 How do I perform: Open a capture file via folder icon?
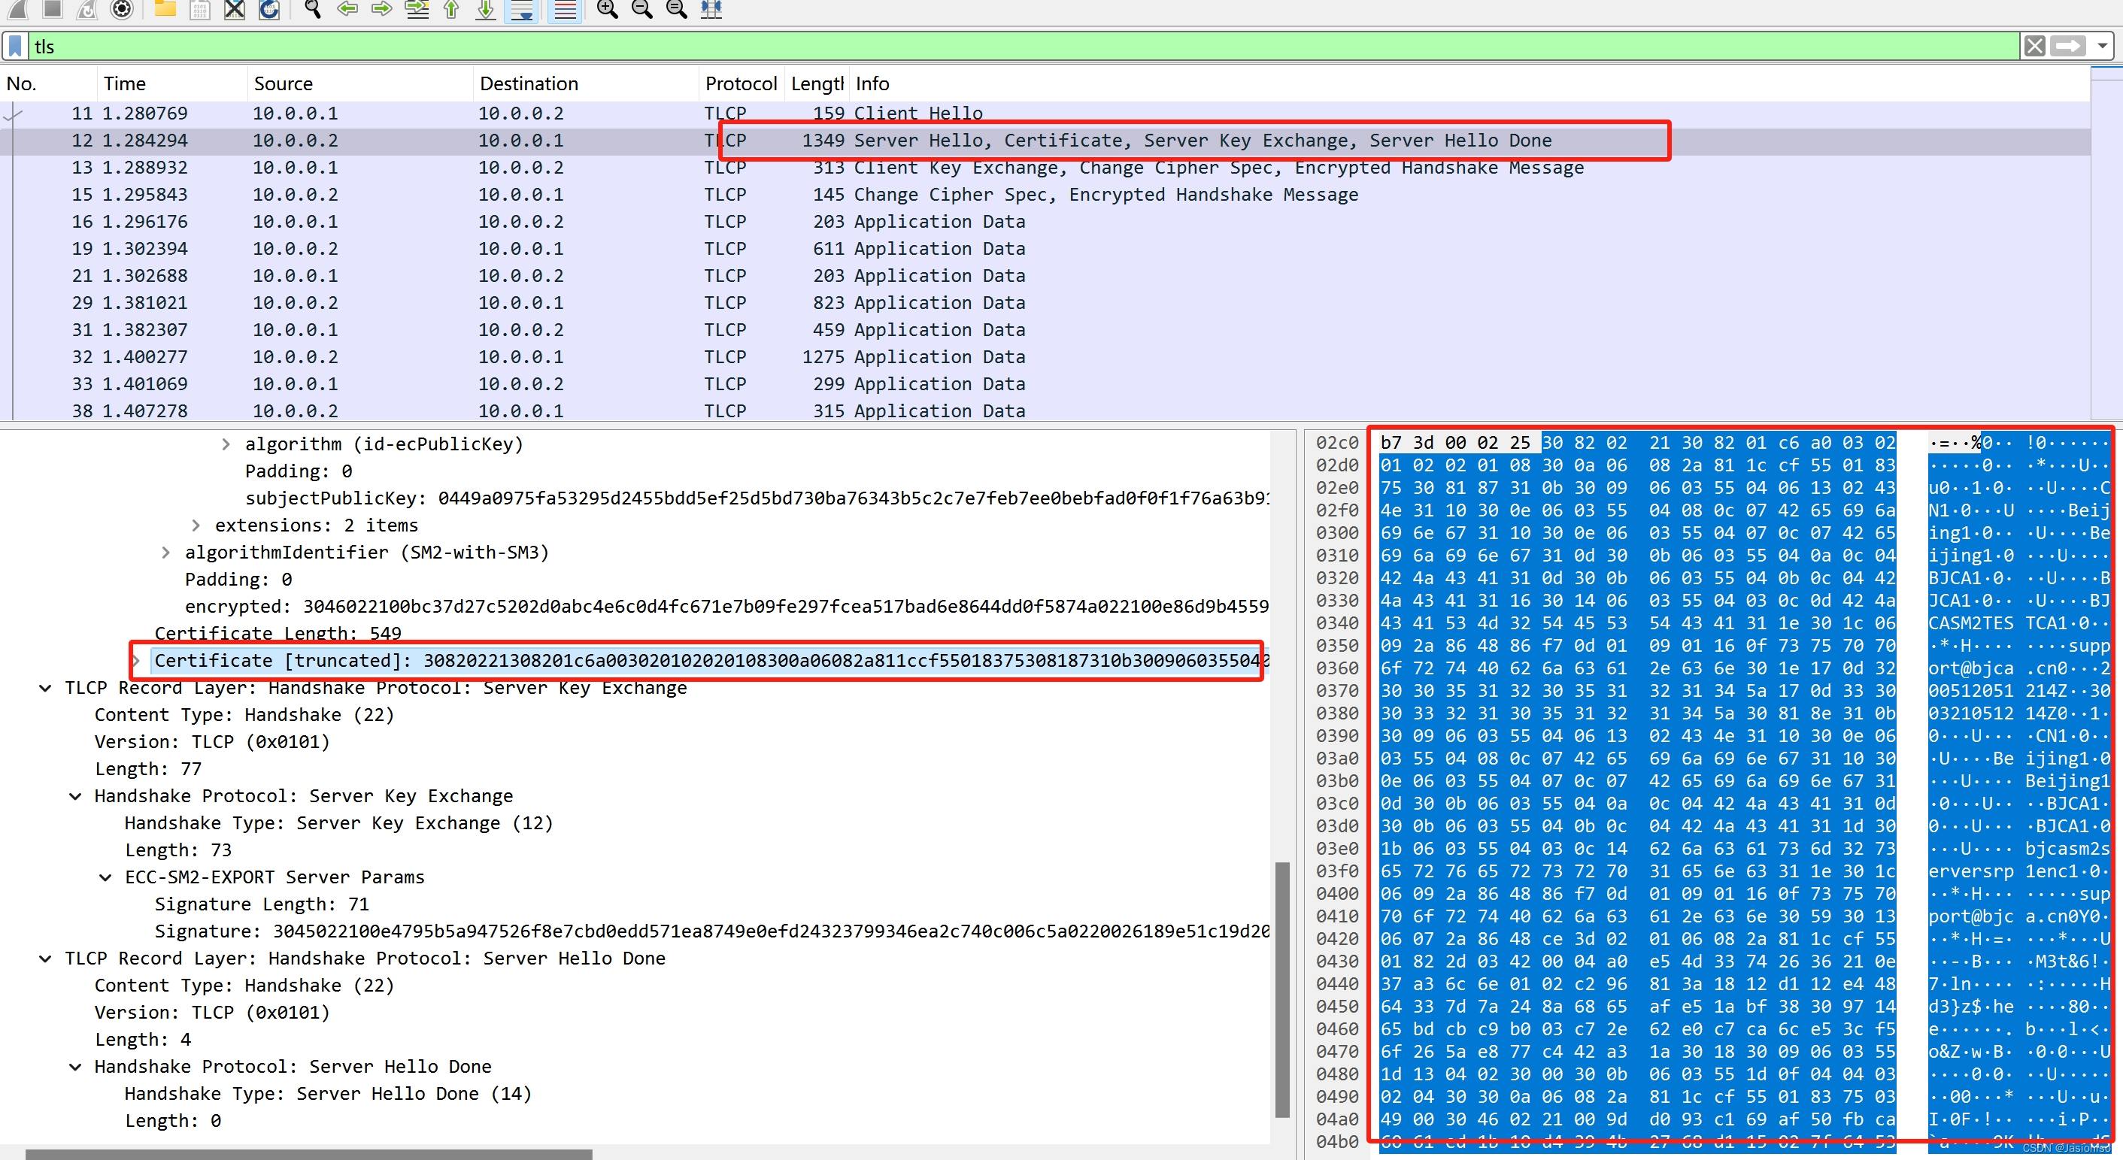click(x=165, y=9)
